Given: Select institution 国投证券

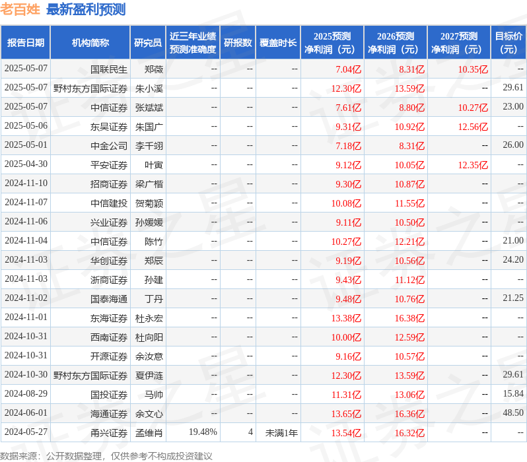Looking at the screenshot, I should [109, 395].
